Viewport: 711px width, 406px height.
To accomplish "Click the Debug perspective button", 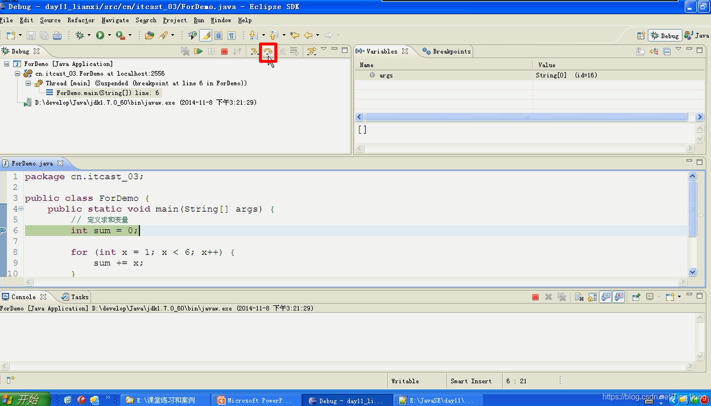I will pos(665,35).
